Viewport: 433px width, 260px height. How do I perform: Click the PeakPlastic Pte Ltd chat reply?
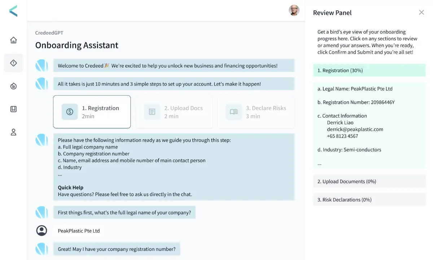[79, 231]
